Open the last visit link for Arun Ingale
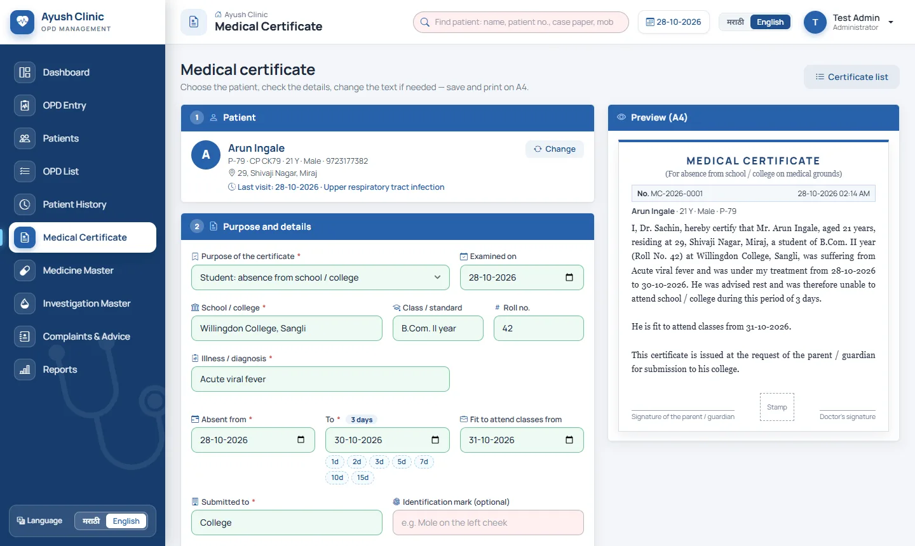915x546 pixels. [x=336, y=187]
